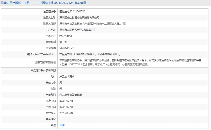Viewport: 211px width, 130px height.
Task: Click registration number 国械注准20243061712 in the table
Action: [x=72, y=11]
